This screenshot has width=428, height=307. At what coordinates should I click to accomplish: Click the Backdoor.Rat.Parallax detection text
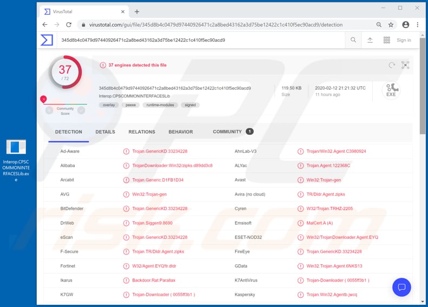click(154, 280)
